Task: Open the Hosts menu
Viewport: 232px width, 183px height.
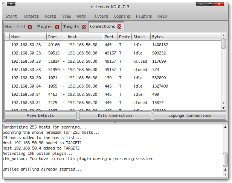Action: (50, 16)
